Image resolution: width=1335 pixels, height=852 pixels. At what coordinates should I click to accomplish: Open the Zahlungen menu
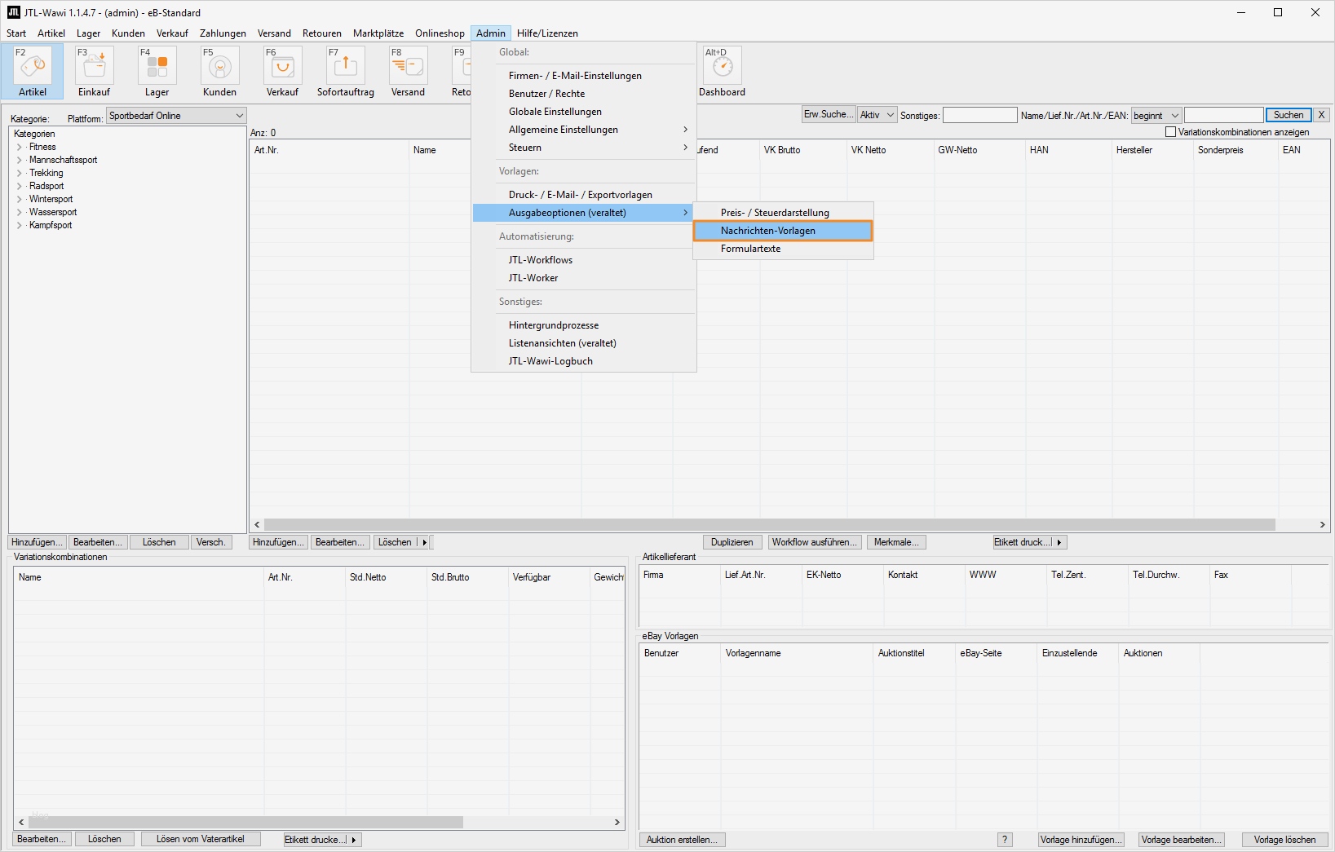tap(223, 33)
